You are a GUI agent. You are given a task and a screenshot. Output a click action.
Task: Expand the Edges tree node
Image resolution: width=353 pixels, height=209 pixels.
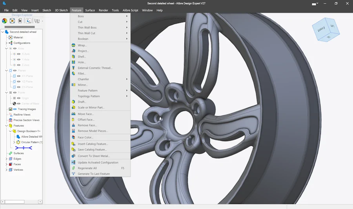click(6, 158)
